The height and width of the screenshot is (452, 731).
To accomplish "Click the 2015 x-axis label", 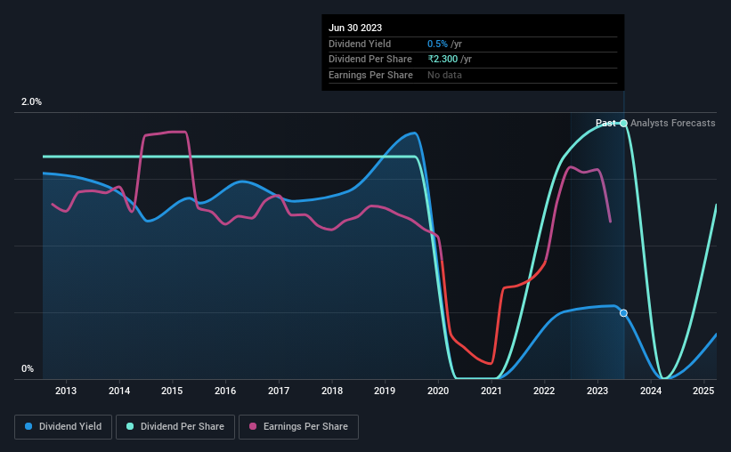I will coord(172,391).
